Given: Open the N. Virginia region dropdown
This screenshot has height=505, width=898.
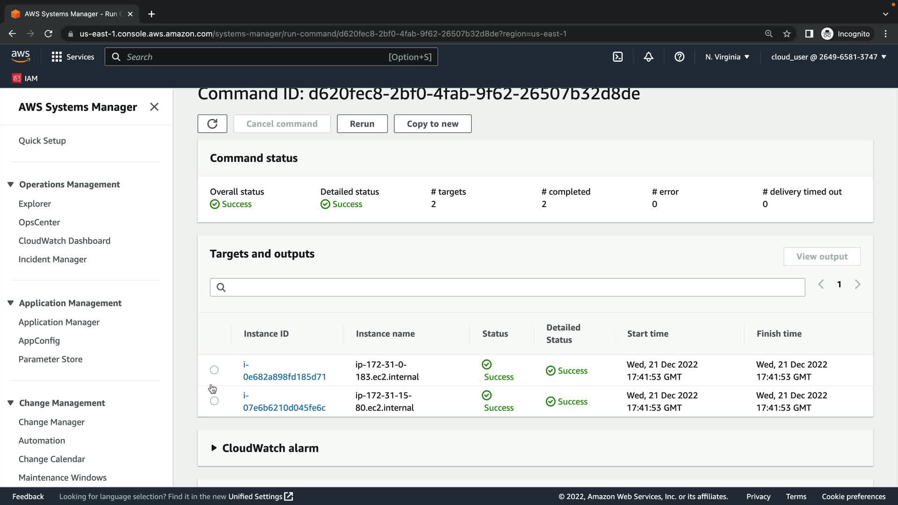Looking at the screenshot, I should [x=727, y=57].
